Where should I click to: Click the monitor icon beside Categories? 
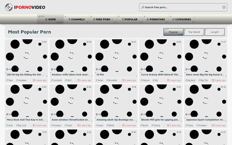pyautogui.click(x=173, y=19)
